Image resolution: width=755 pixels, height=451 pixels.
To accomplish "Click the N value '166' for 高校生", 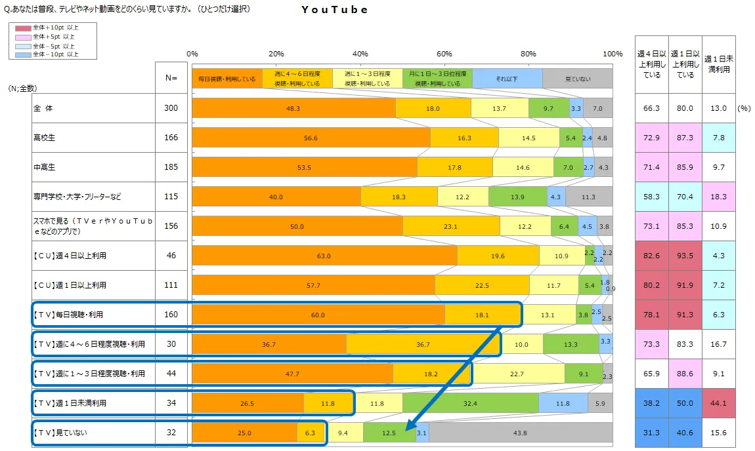I will [171, 138].
